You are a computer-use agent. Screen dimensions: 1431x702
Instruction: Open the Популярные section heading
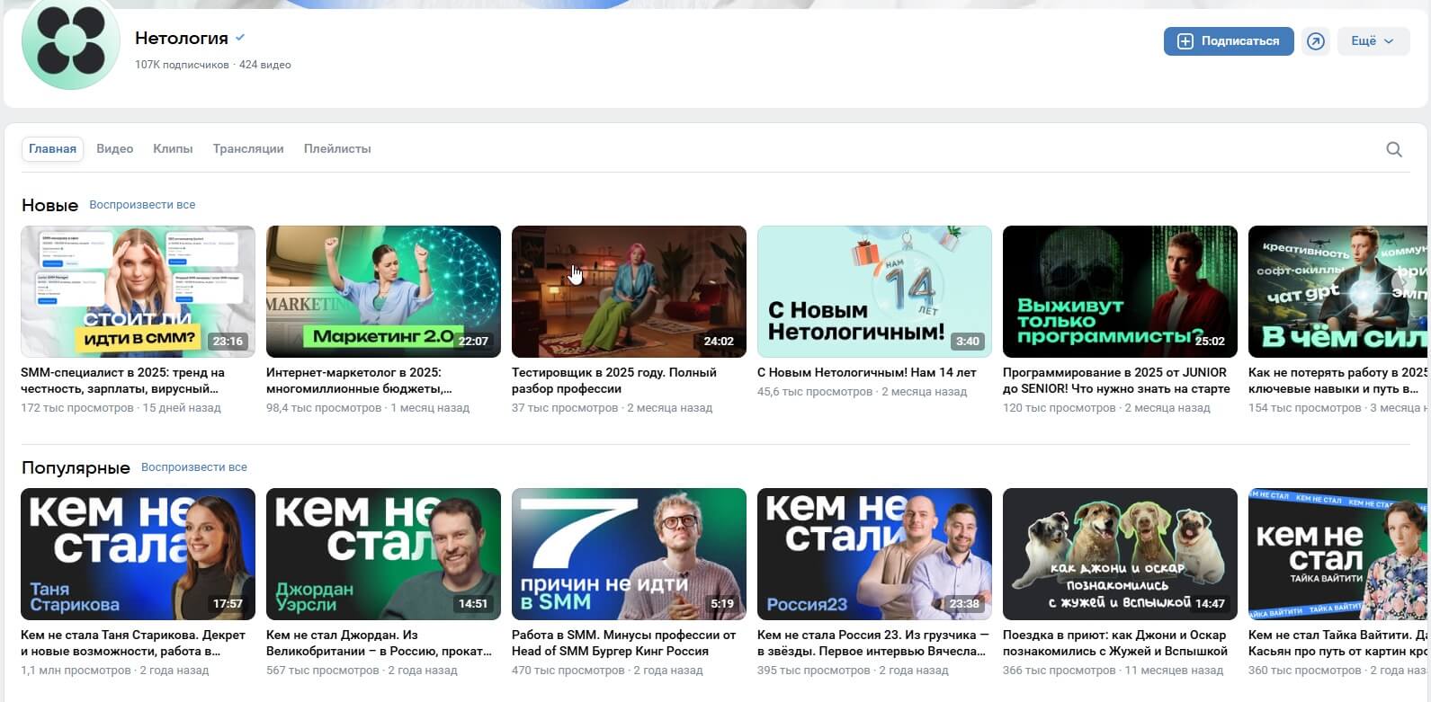76,467
